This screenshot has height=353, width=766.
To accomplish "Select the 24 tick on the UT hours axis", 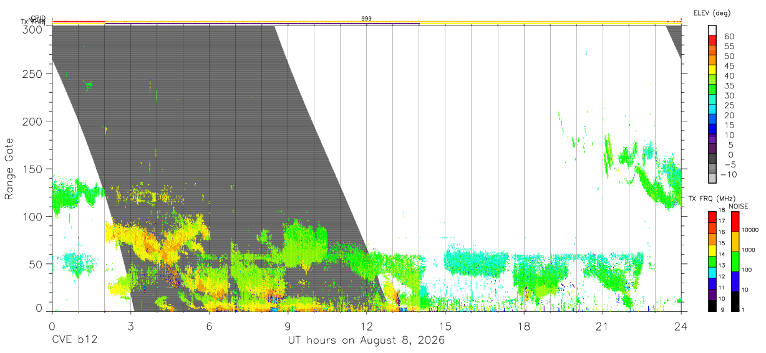I will [681, 326].
